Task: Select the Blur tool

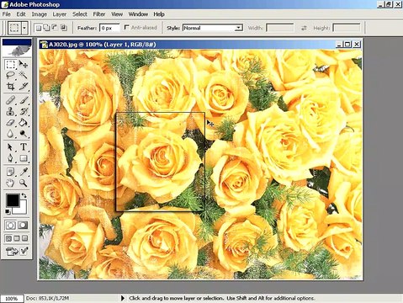Action: (10, 134)
